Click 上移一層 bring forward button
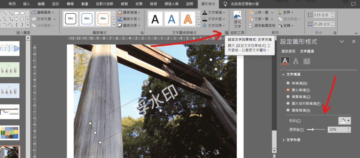This screenshot has height=158, width=360. pyautogui.click(x=261, y=12)
